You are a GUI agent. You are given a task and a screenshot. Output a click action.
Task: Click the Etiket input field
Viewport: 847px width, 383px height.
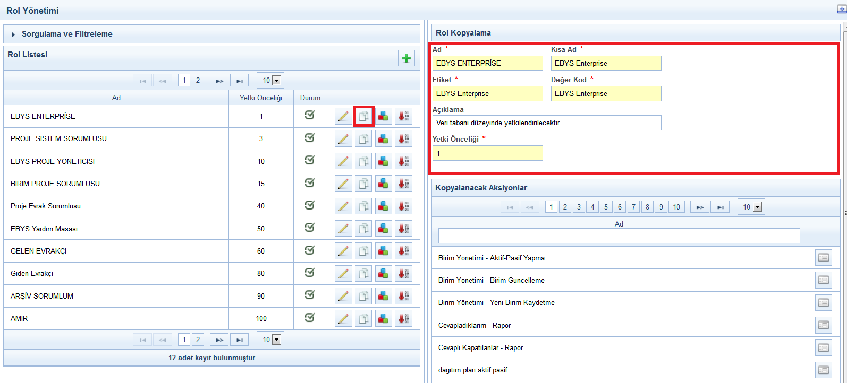point(488,93)
